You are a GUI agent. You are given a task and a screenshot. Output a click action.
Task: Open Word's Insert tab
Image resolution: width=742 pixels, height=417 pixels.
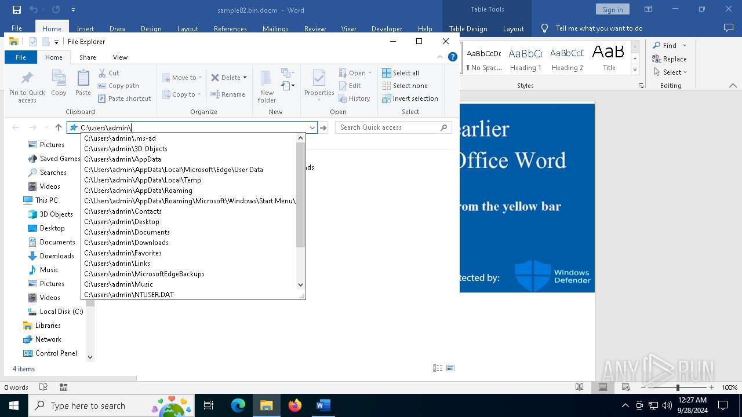[x=85, y=28]
